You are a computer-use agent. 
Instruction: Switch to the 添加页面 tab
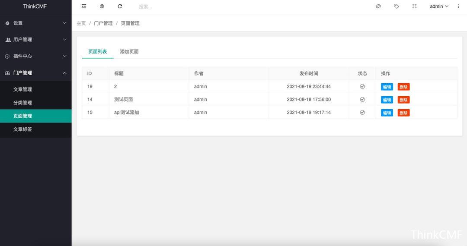129,52
